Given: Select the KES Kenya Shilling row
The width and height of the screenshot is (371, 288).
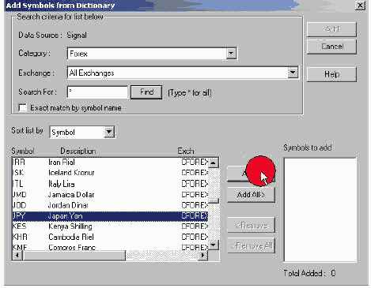Looking at the screenshot, I should [x=110, y=226].
